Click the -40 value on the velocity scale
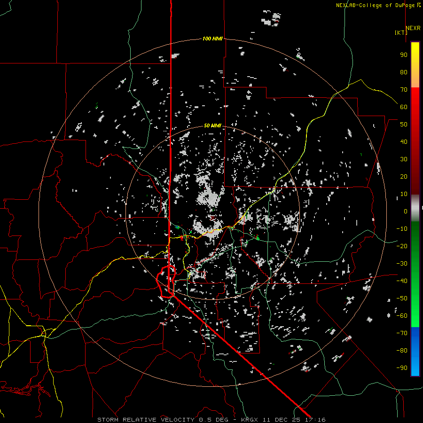 tap(402, 281)
